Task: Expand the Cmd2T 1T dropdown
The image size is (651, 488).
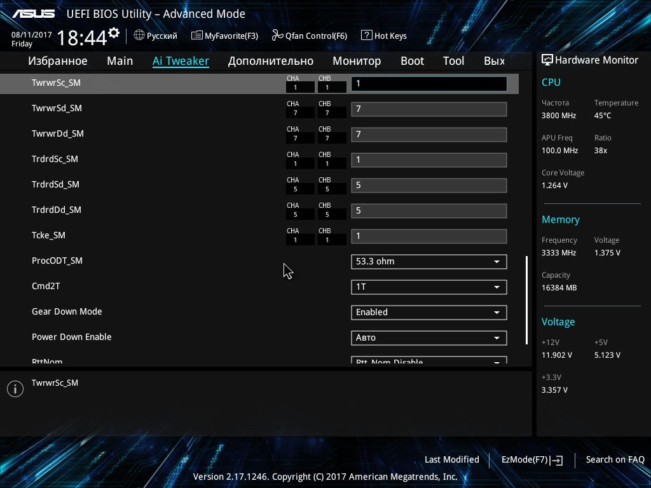Action: (429, 287)
